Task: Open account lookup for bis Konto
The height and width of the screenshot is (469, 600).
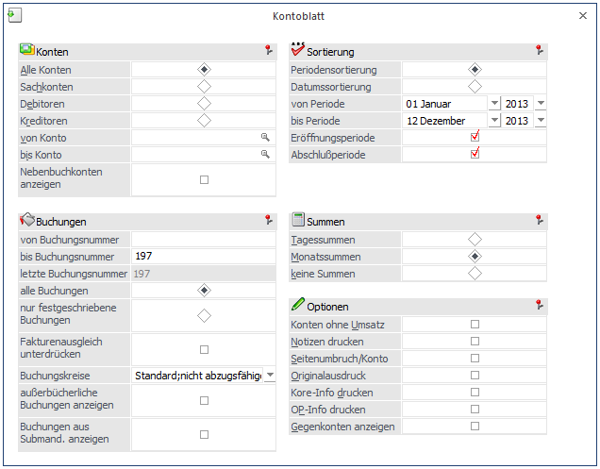Action: 265,155
